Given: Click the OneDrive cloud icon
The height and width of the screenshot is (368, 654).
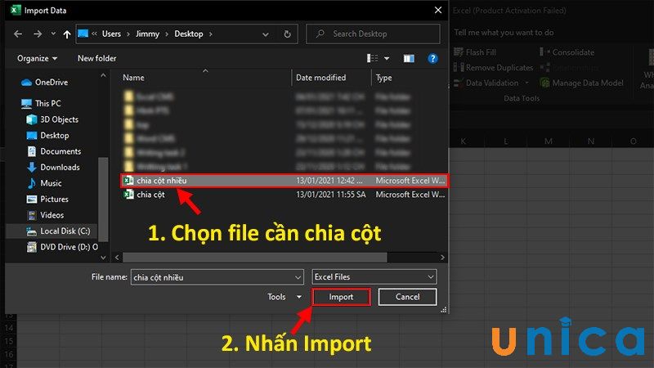Looking at the screenshot, I should pos(27,83).
